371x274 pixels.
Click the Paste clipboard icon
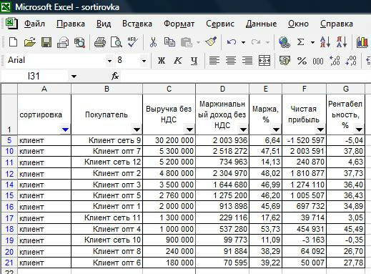click(x=187, y=42)
